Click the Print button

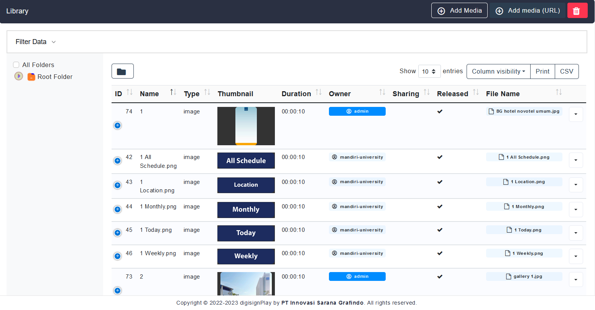click(542, 71)
